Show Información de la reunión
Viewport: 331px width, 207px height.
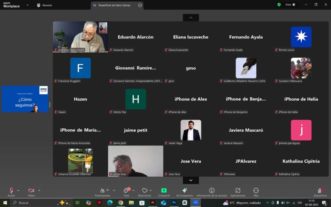[x=212, y=192]
